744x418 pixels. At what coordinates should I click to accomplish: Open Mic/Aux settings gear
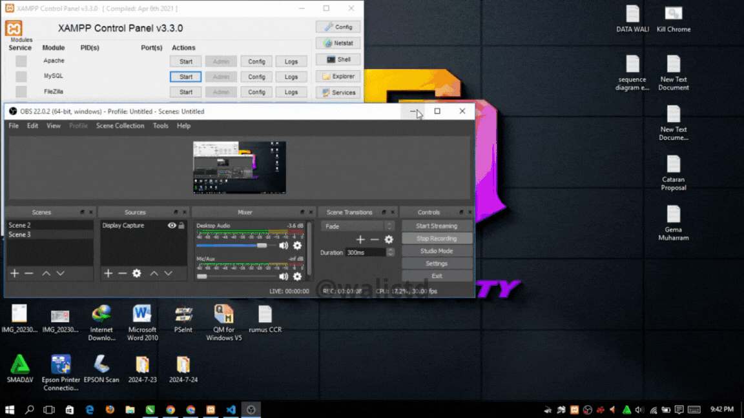(297, 276)
